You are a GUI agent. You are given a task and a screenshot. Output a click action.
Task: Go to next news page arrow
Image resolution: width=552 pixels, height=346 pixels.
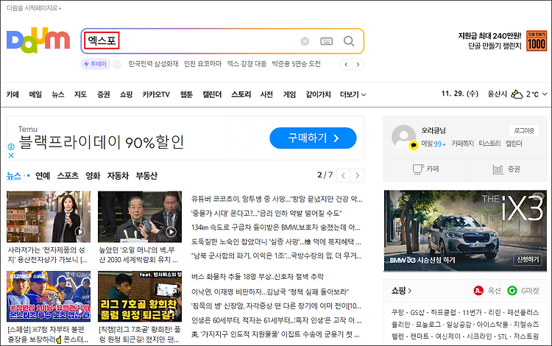pos(357,175)
